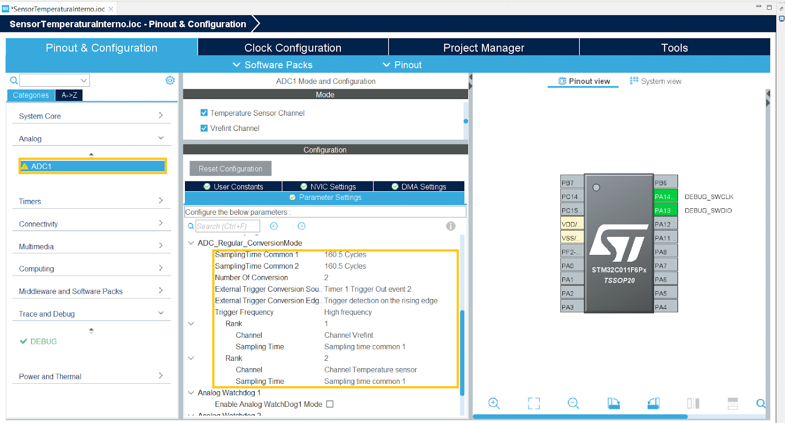Switch to the Clock Configuration tab
Screen dimensions: 785x423
tap(292, 48)
